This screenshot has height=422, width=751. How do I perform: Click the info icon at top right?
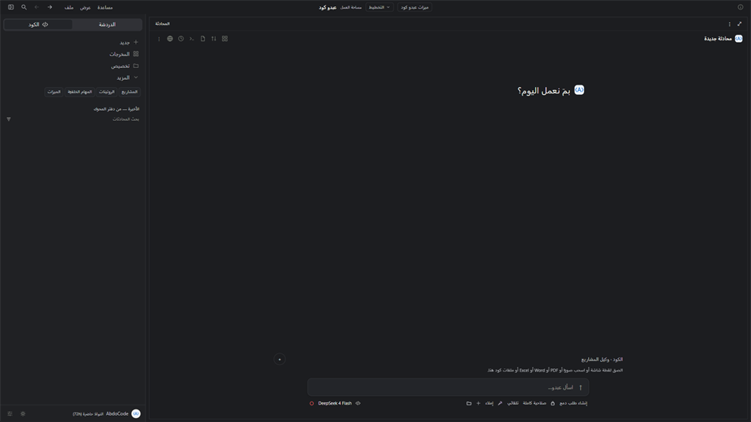click(x=741, y=7)
